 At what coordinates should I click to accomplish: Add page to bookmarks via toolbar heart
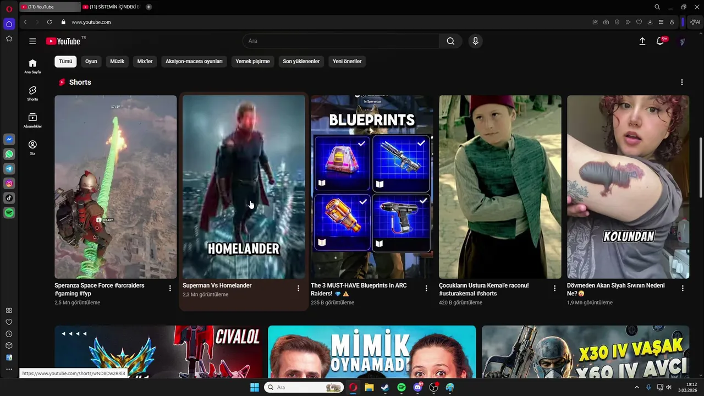point(639,22)
